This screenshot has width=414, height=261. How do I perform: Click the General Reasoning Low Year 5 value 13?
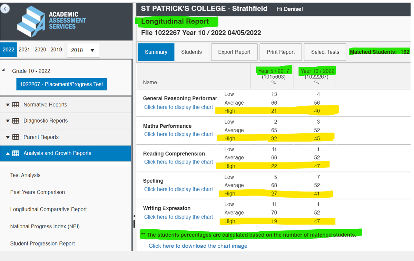pyautogui.click(x=274, y=94)
